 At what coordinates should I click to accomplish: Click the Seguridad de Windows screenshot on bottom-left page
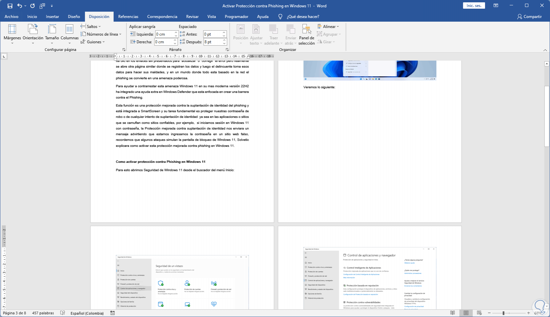pos(182,282)
